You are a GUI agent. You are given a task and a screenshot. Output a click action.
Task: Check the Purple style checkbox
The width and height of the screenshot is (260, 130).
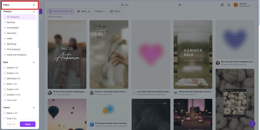[x=5, y=89]
